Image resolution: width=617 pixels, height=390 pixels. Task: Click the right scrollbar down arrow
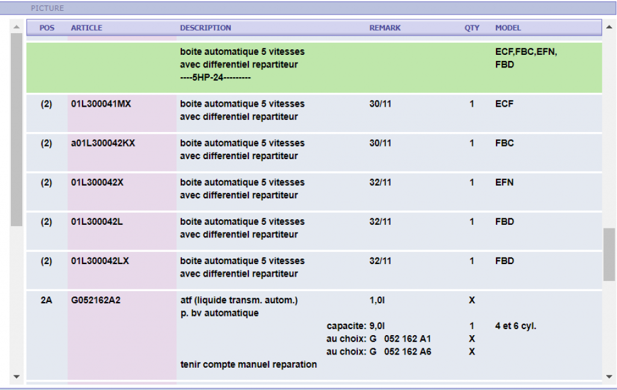click(609, 377)
